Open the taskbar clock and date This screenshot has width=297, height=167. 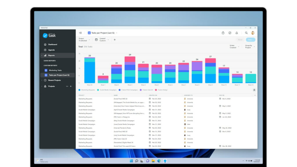coord(257,161)
